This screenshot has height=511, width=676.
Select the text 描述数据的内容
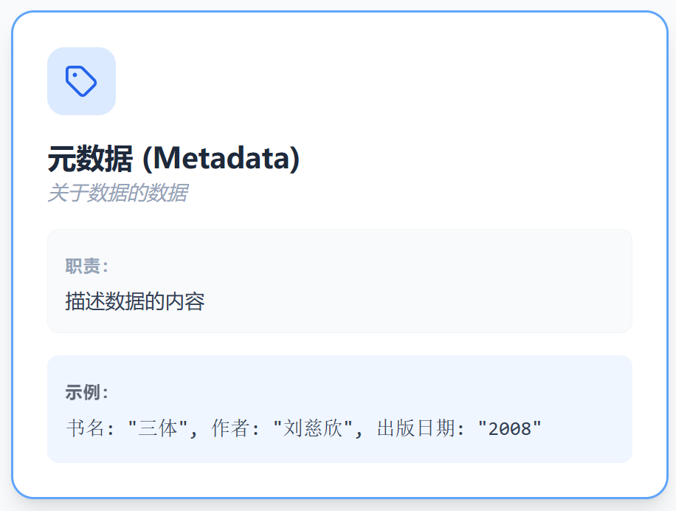(x=135, y=301)
